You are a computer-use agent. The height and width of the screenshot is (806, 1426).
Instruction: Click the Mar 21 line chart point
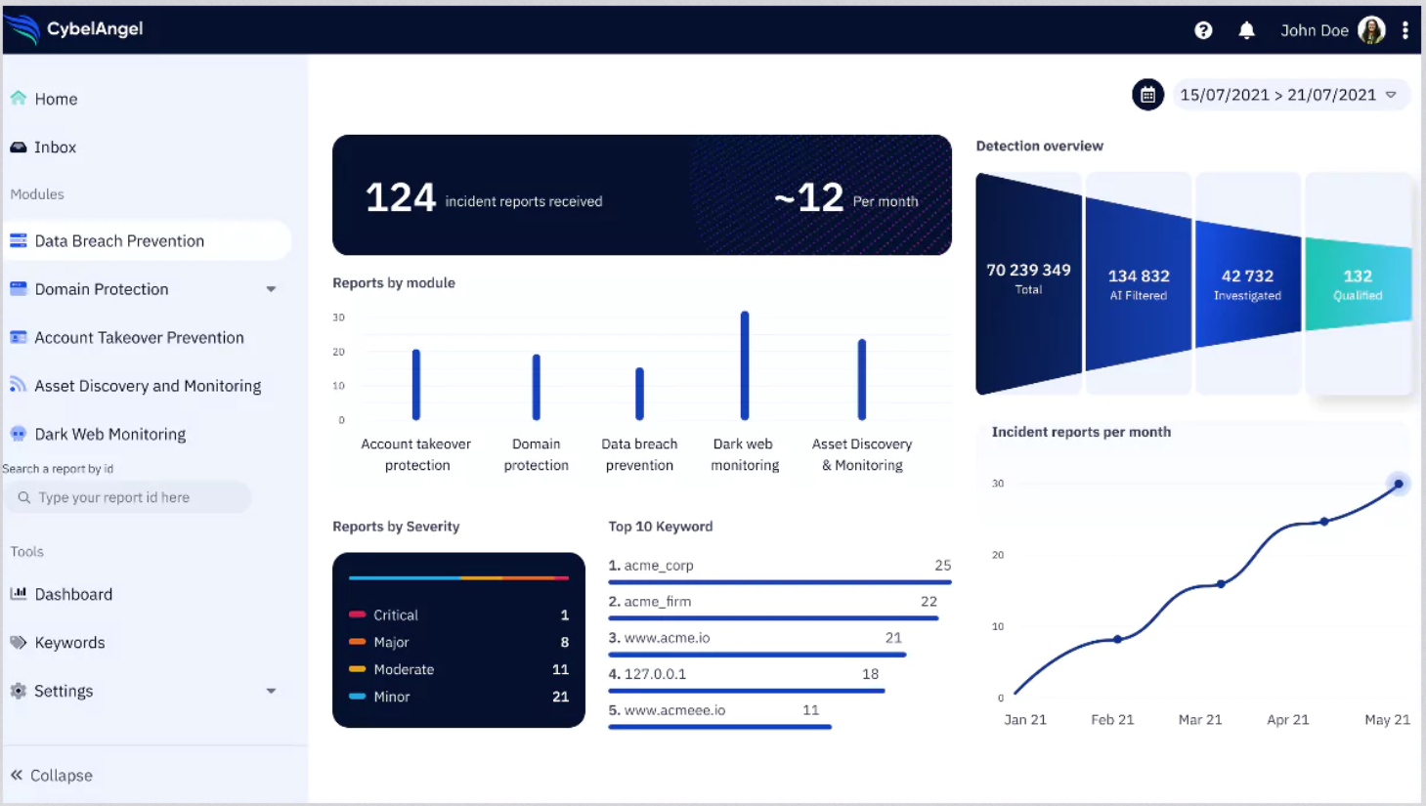[x=1222, y=584]
